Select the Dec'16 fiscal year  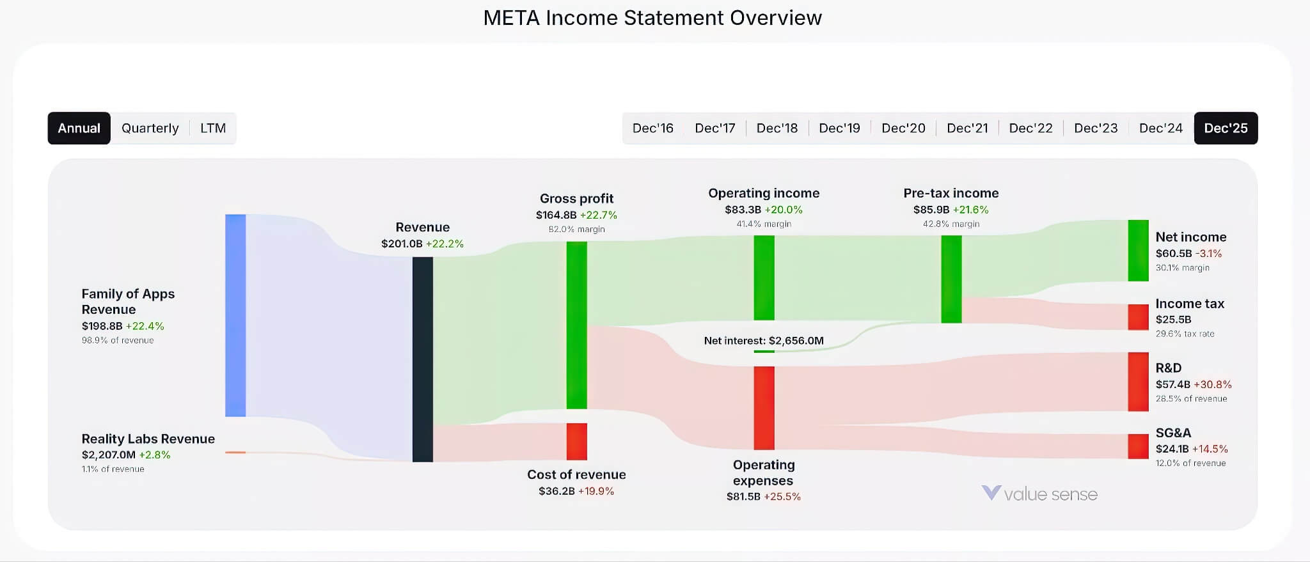[x=652, y=128]
